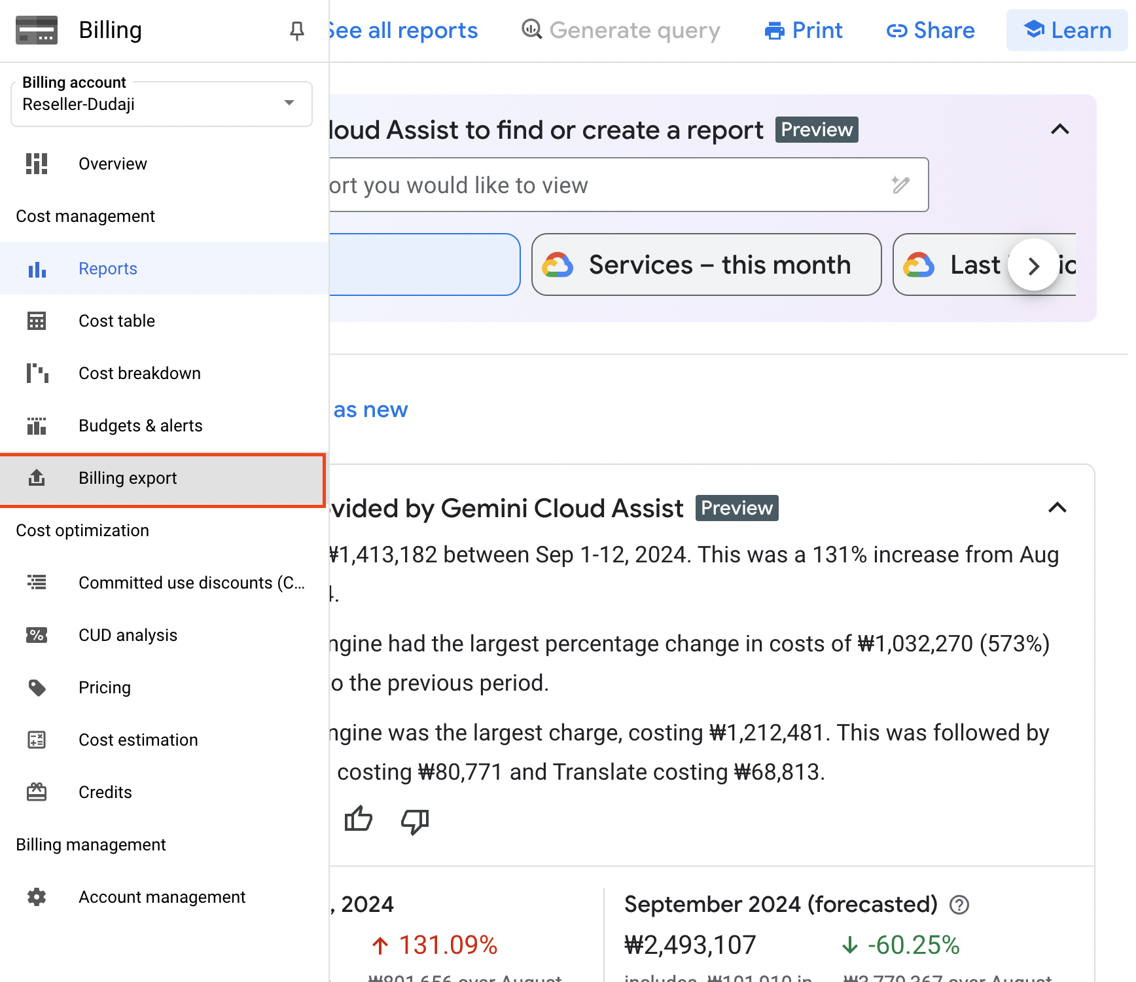Click the -60.25% change value
This screenshot has height=982, width=1136.
pos(914,945)
